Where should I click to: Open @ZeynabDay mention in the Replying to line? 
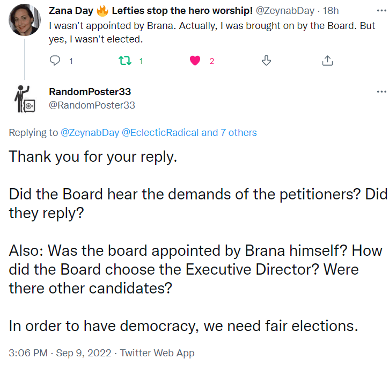[90, 133]
